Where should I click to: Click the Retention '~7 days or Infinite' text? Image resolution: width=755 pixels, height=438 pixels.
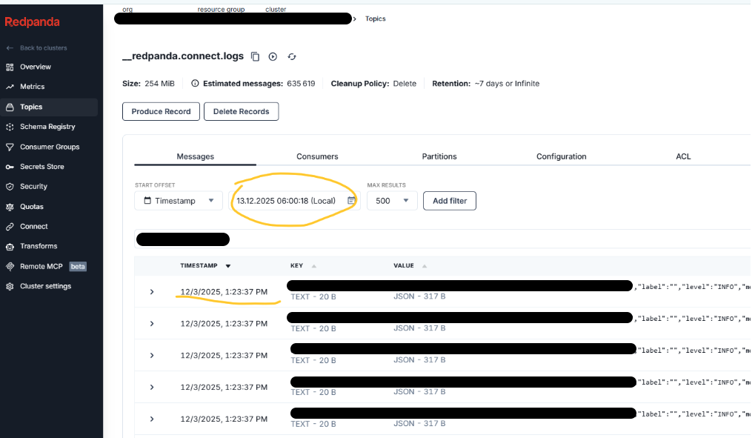[x=507, y=83]
